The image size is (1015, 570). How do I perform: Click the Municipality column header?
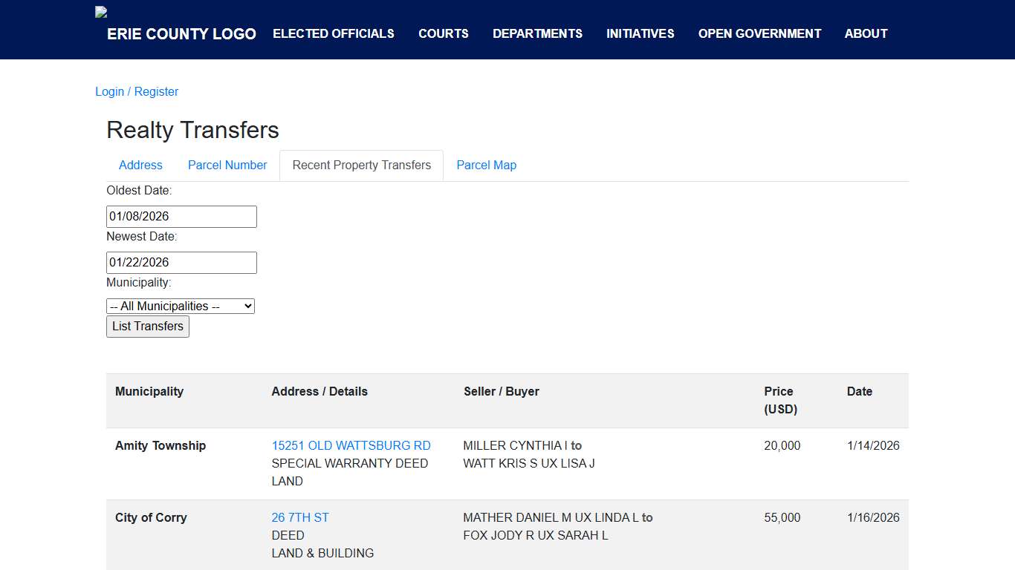(149, 391)
